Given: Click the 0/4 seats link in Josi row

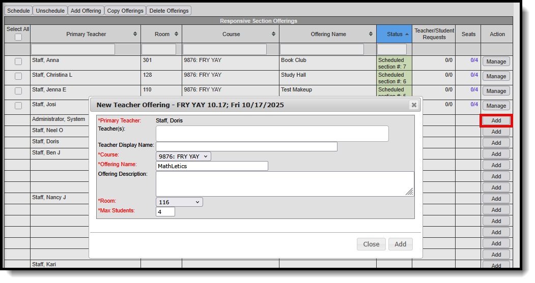Looking at the screenshot, I should pyautogui.click(x=474, y=104).
